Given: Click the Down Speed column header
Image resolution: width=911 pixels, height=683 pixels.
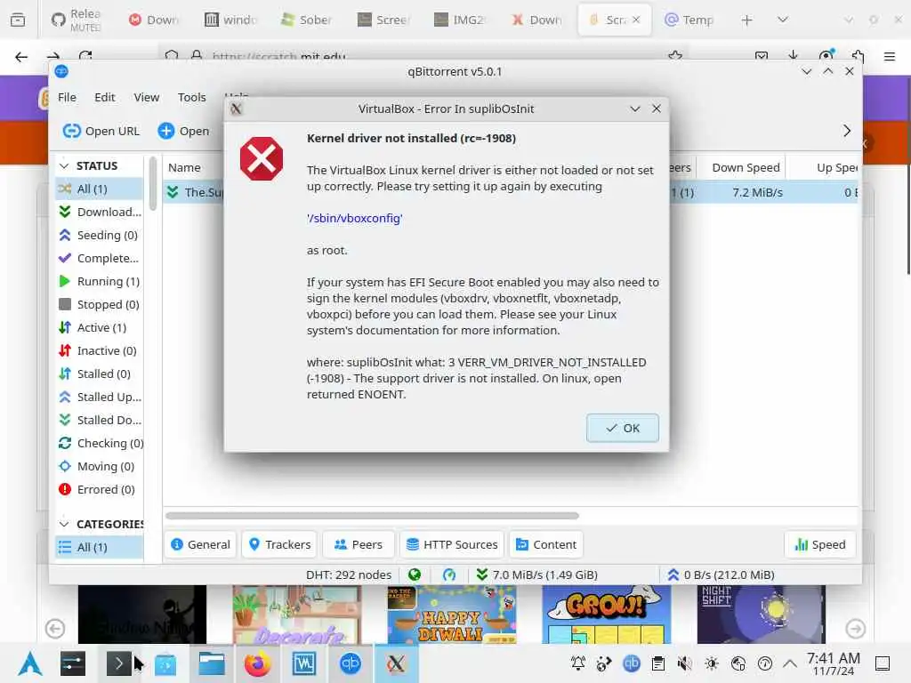Looking at the screenshot, I should [x=746, y=168].
